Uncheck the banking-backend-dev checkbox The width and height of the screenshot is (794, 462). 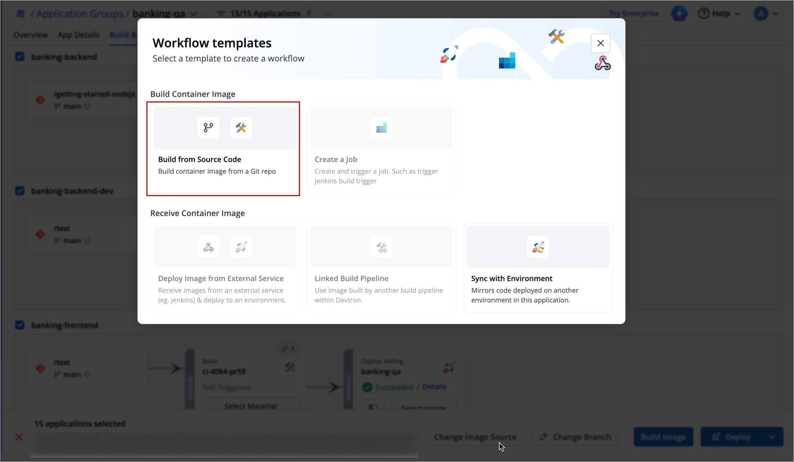coord(20,191)
